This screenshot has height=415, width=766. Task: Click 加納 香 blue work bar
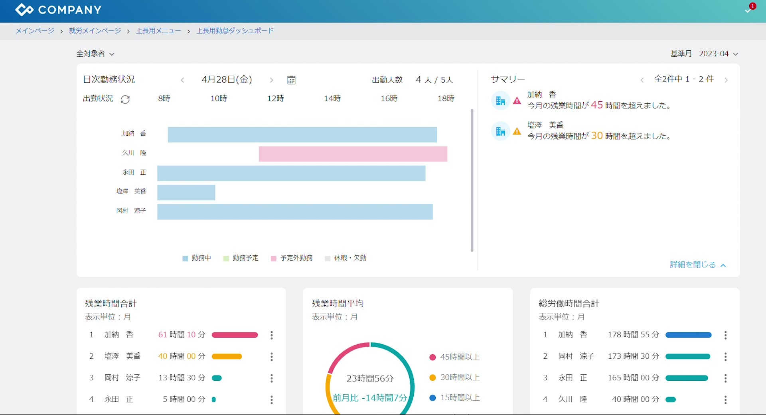[302, 135]
